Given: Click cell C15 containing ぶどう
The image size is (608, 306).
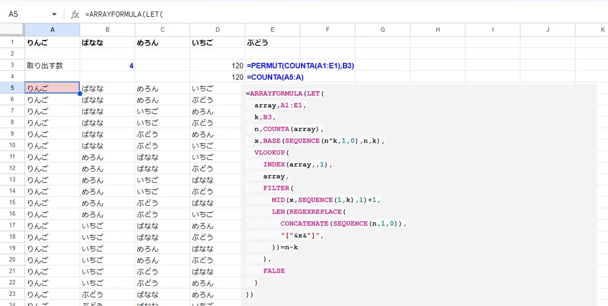Looking at the screenshot, I should click(162, 203).
